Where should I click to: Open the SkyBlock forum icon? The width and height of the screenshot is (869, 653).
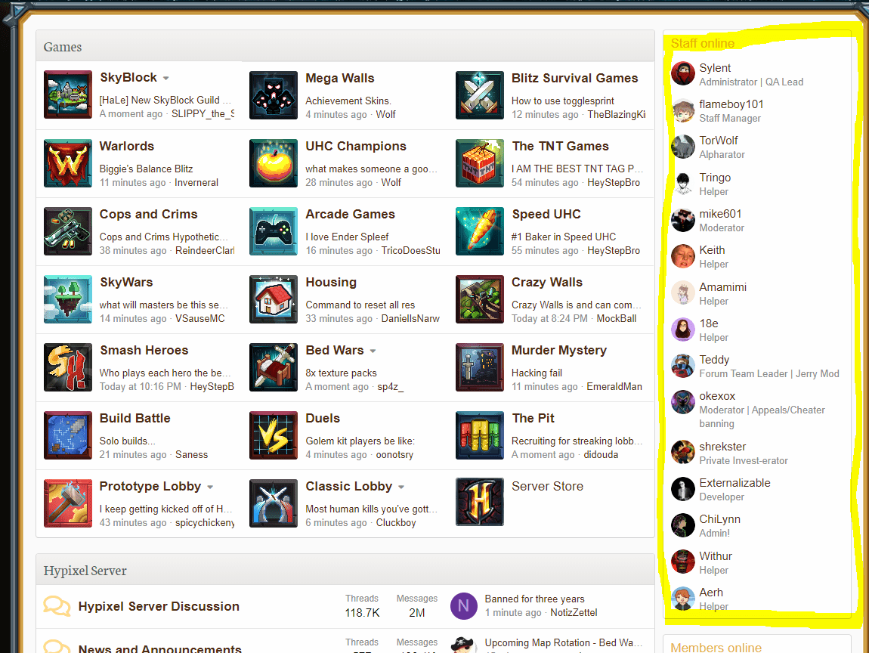coord(67,94)
